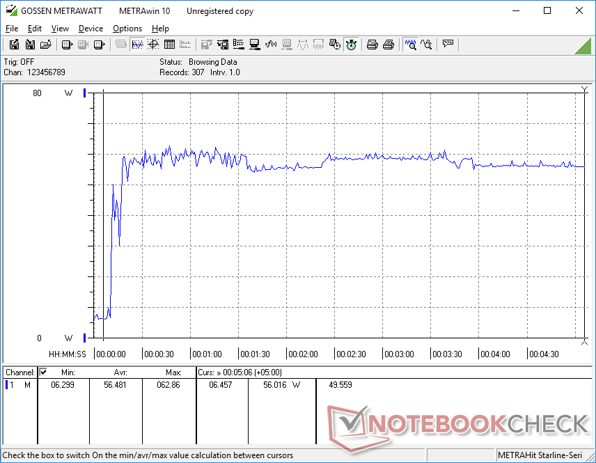Click the speech bubble comment icon
Viewport: 596px width, 463px height.
coord(448,44)
